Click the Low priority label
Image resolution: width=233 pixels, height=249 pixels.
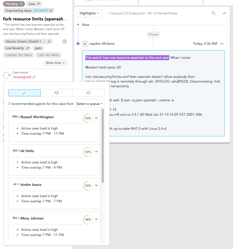coord(32,4)
